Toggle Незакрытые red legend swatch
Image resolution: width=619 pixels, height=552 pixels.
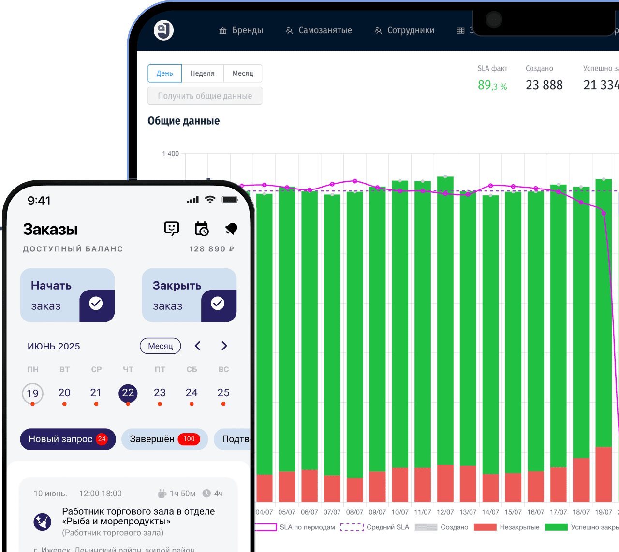click(x=485, y=527)
